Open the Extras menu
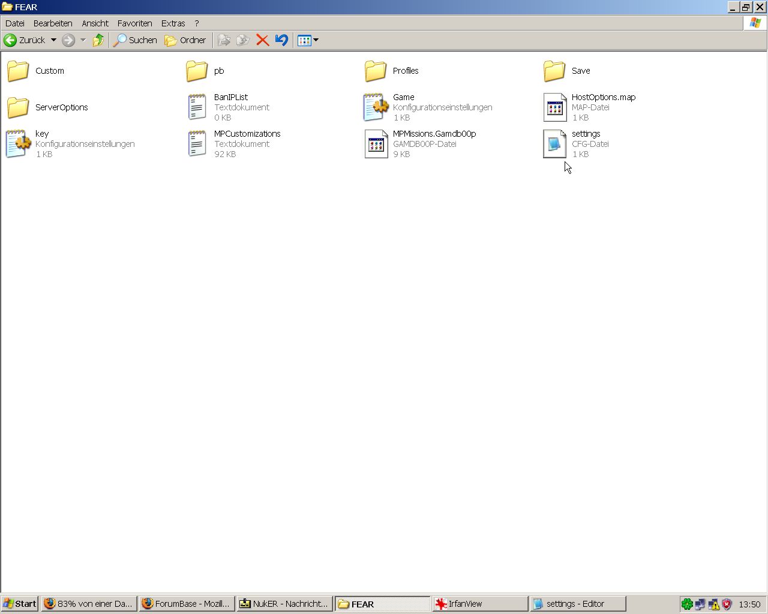The width and height of the screenshot is (768, 614). click(173, 23)
